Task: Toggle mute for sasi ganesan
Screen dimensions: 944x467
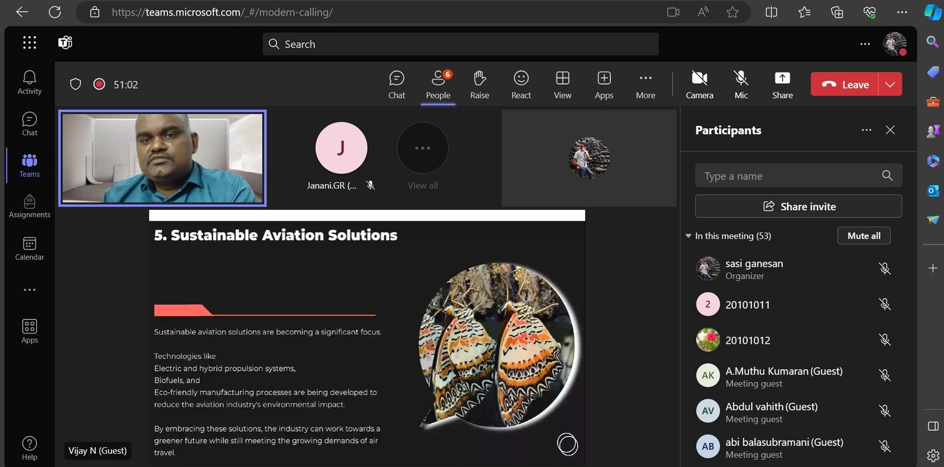Action: point(885,268)
